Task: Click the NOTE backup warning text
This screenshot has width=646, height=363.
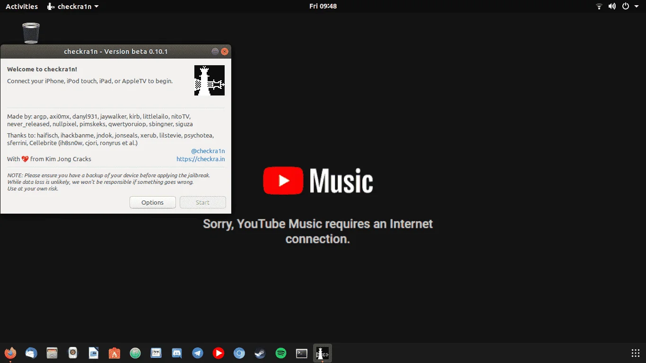Action: 109,182
